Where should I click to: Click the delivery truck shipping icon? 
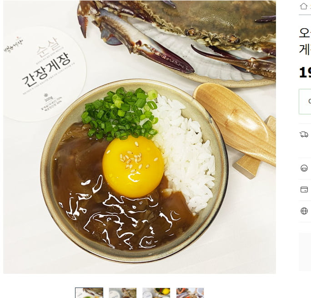click(304, 134)
